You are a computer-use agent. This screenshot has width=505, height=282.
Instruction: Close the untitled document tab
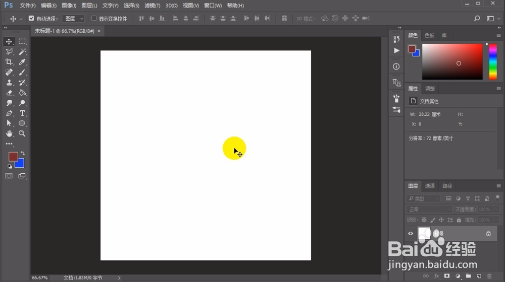[x=99, y=31]
